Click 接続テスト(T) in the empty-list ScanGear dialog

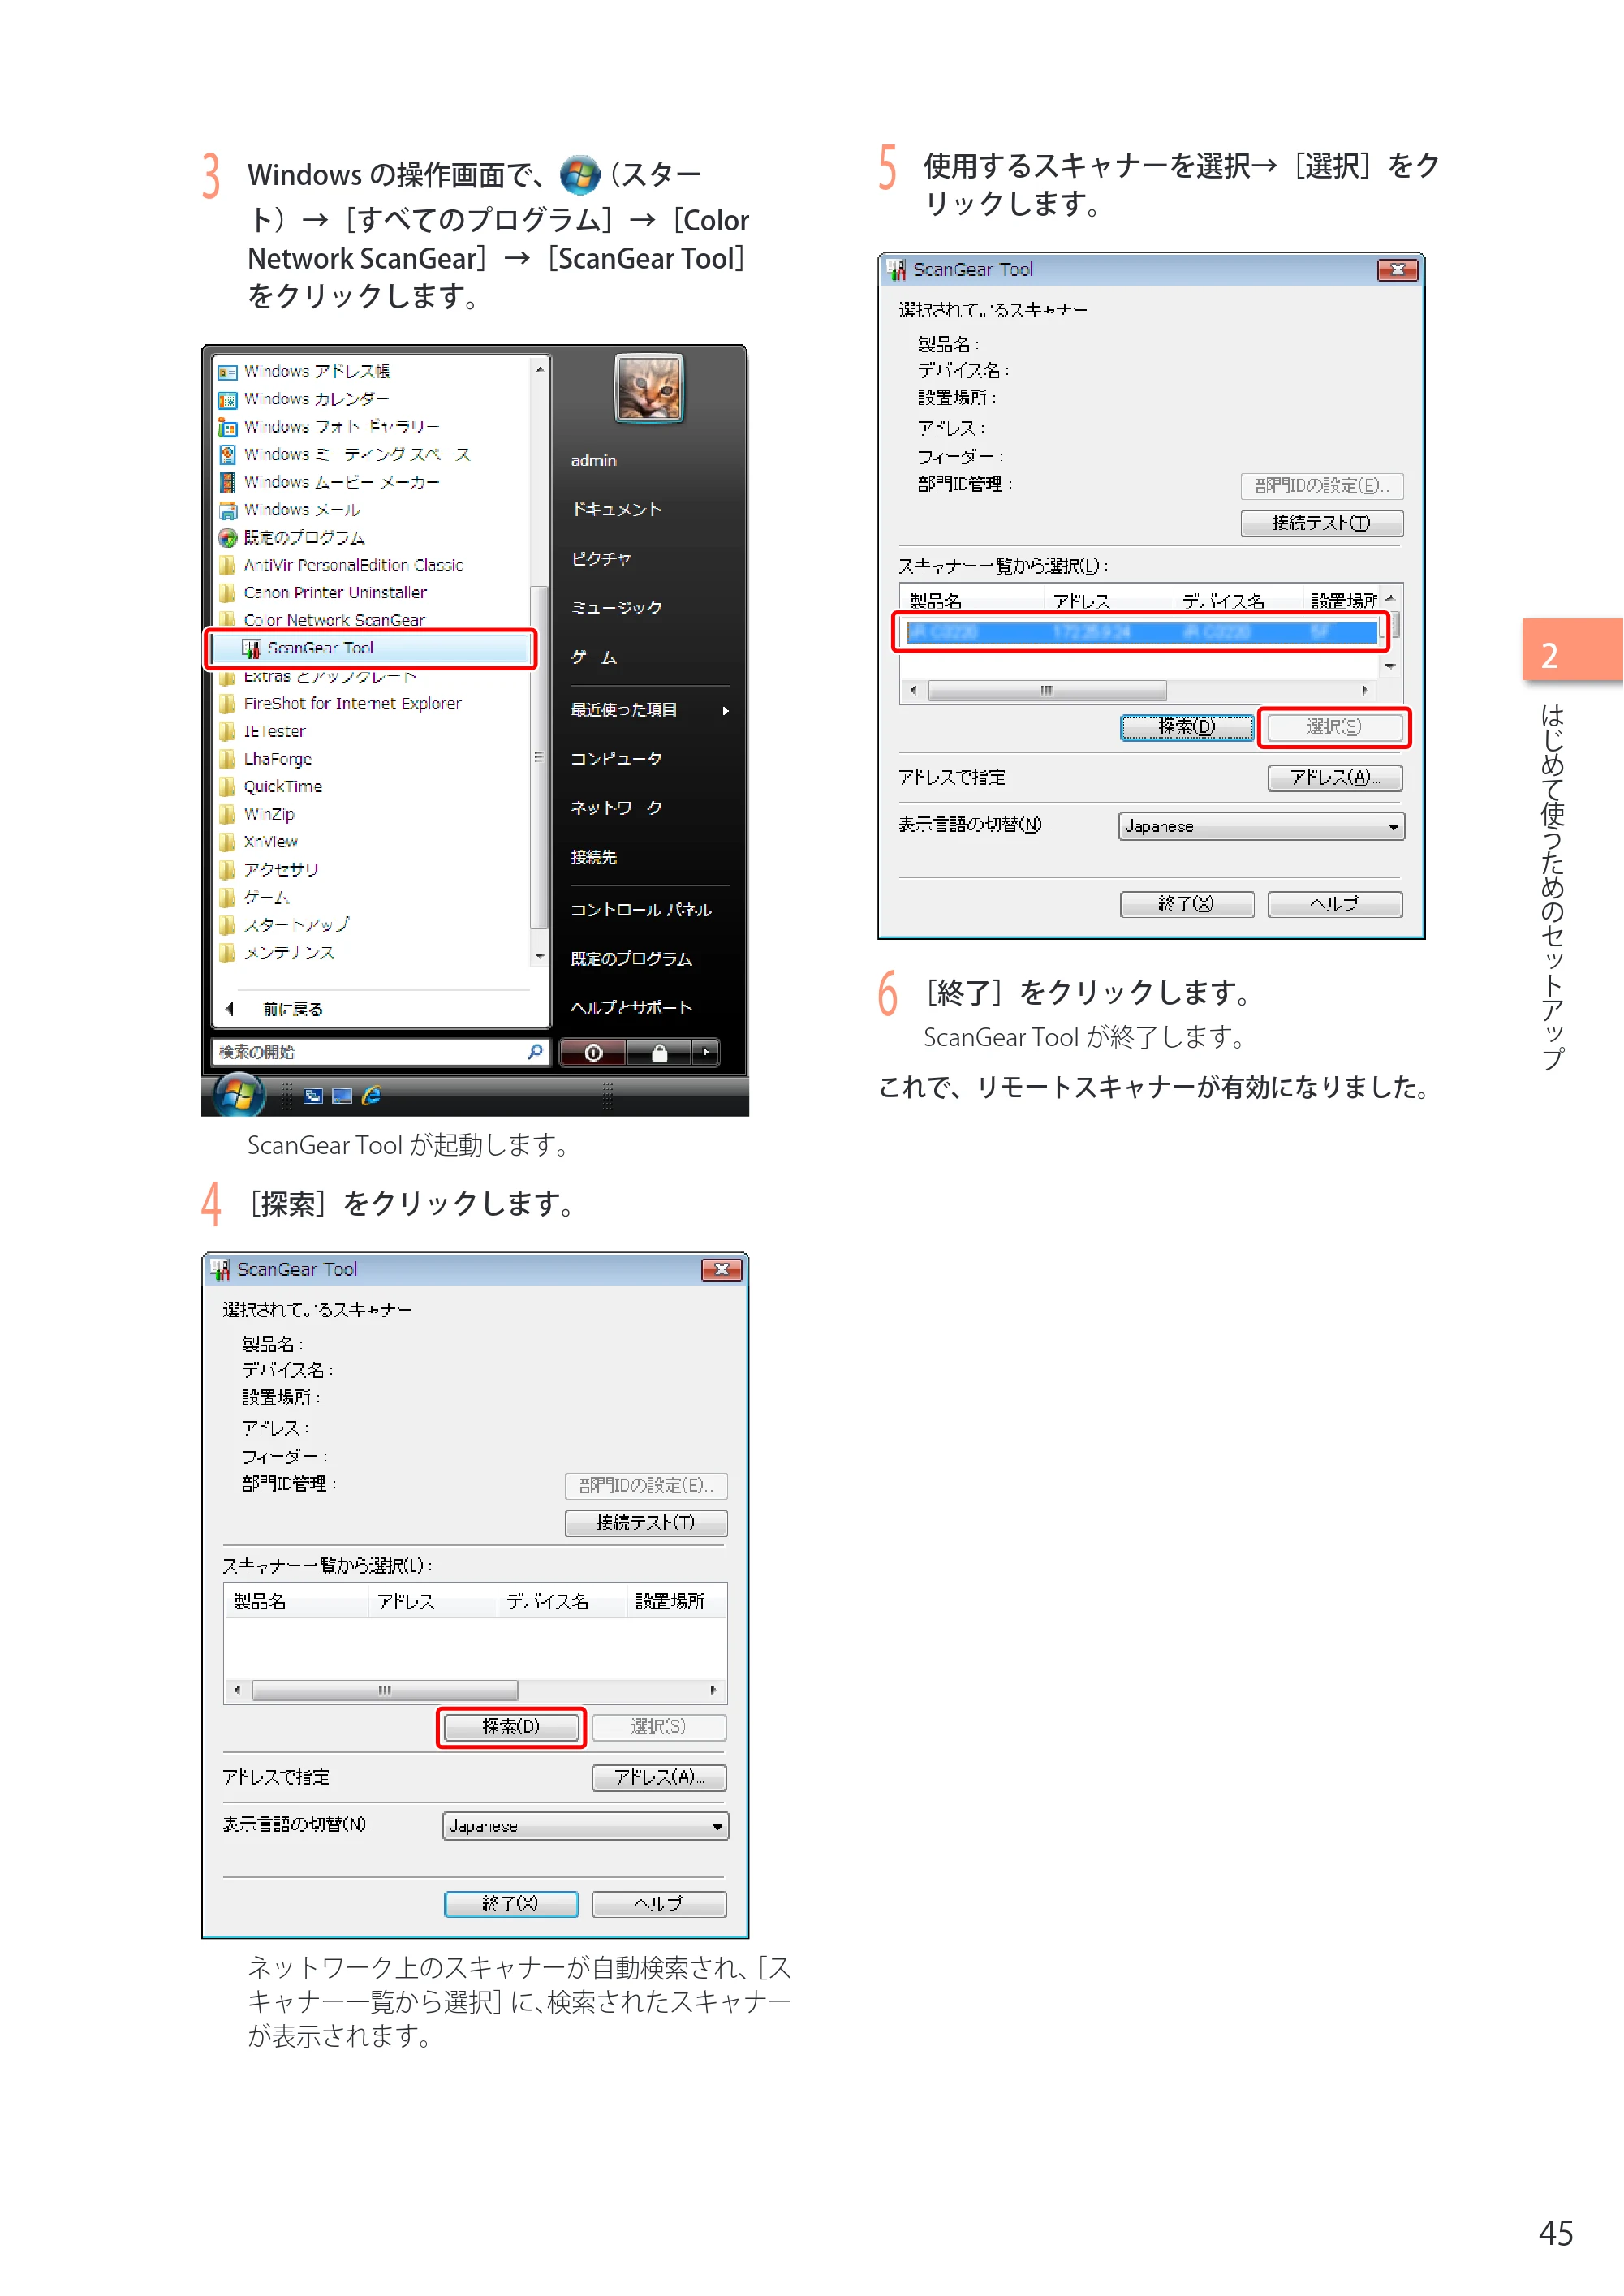646,1524
